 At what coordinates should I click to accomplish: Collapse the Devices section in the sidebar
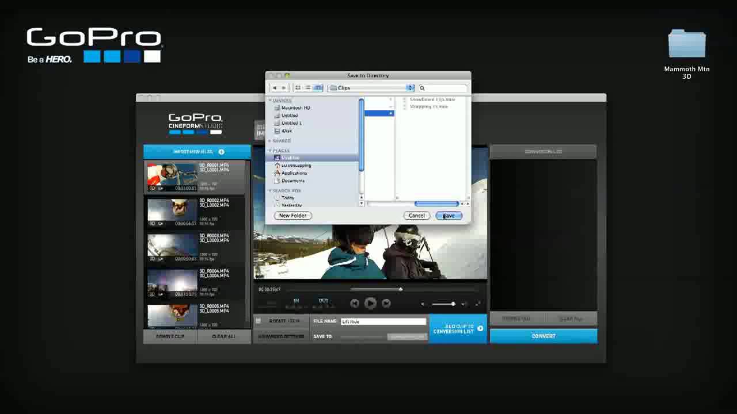click(x=270, y=101)
